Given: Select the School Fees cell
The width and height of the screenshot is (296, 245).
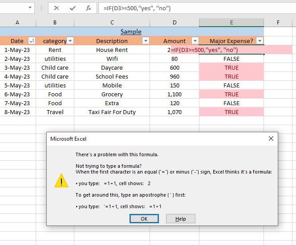Looking at the screenshot, I should 112,76.
